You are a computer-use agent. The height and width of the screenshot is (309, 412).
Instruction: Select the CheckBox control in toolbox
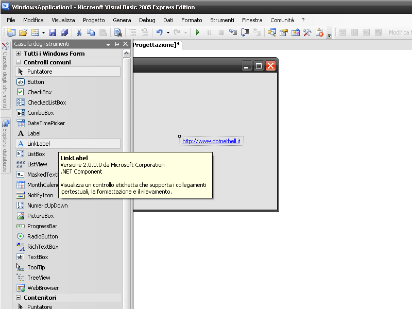pos(68,92)
